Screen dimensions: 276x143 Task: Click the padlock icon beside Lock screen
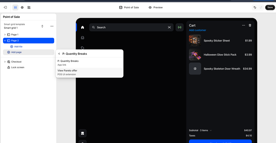(8, 67)
